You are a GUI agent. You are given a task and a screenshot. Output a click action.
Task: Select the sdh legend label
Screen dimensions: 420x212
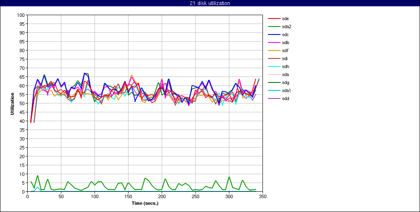coord(285,66)
